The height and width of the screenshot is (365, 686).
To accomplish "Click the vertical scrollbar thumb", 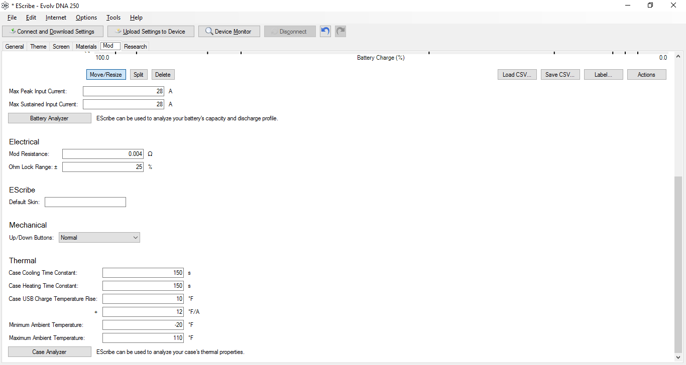I will pos(678,263).
